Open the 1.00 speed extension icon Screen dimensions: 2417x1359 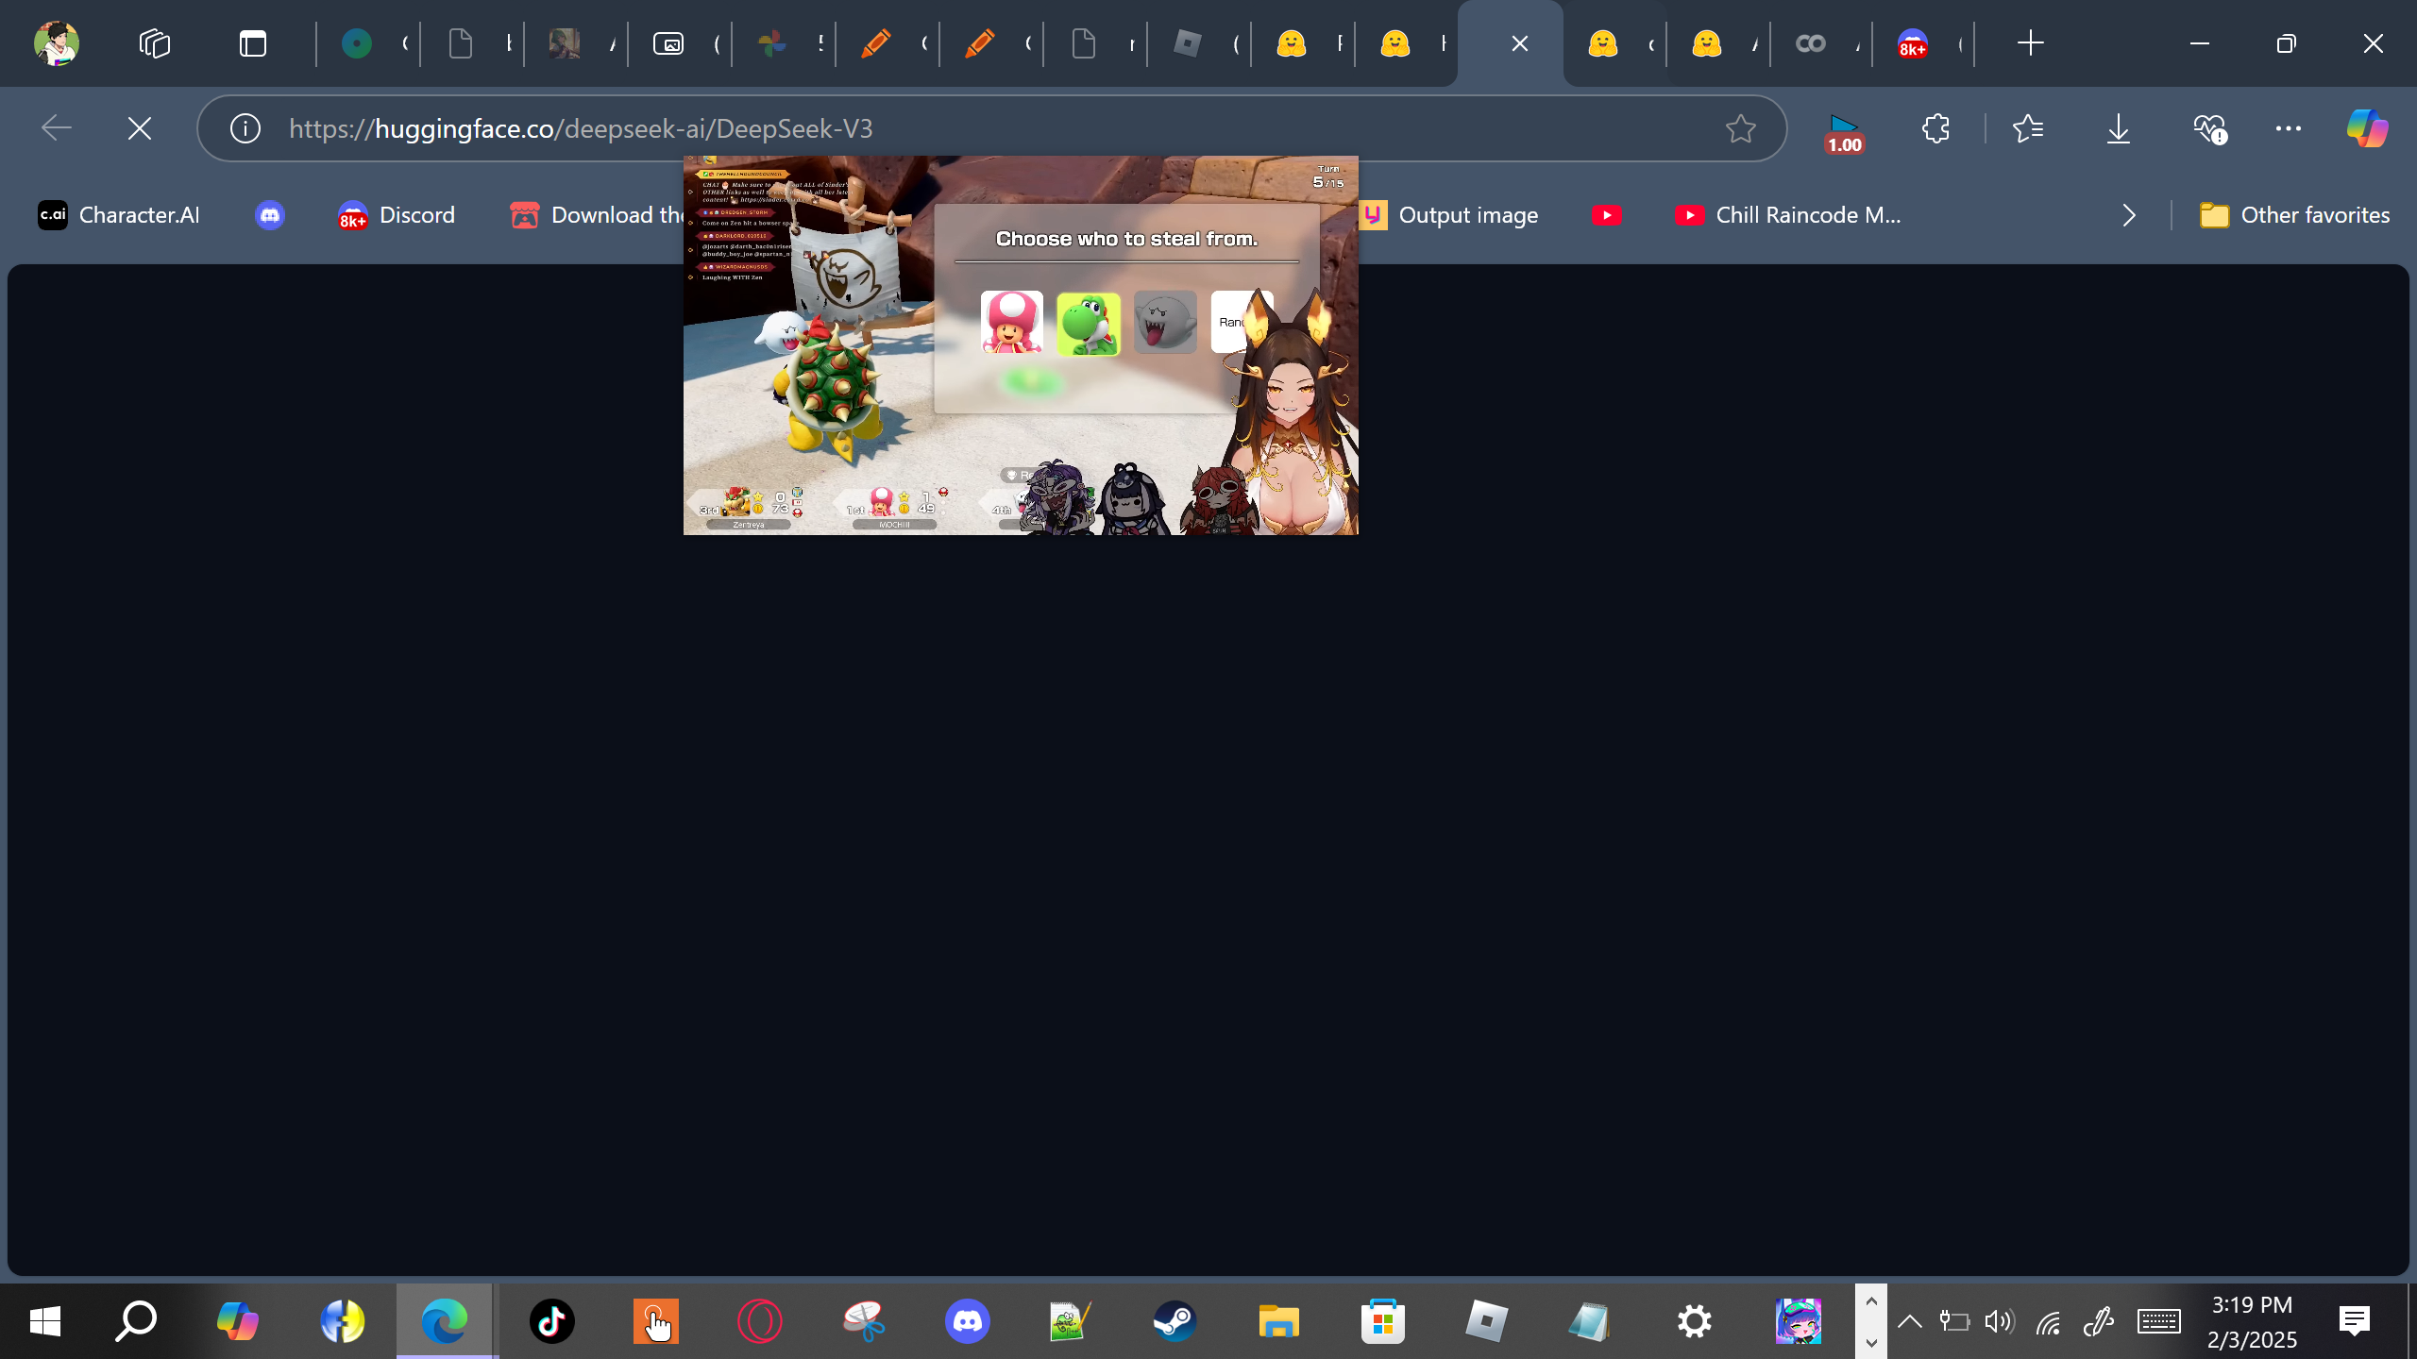[1843, 131]
